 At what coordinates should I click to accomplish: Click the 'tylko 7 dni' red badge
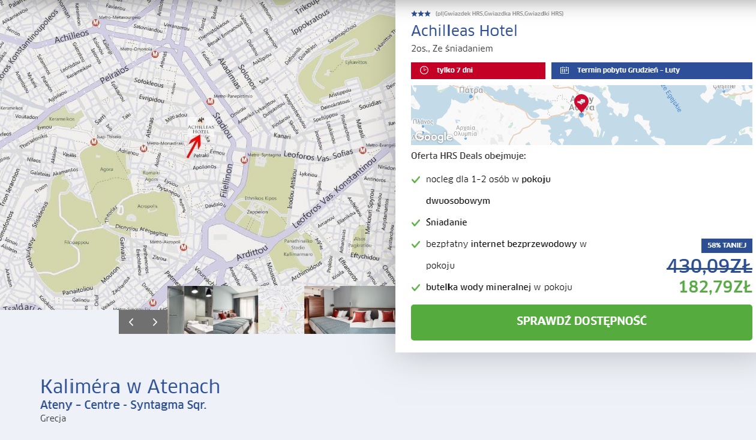click(x=478, y=70)
